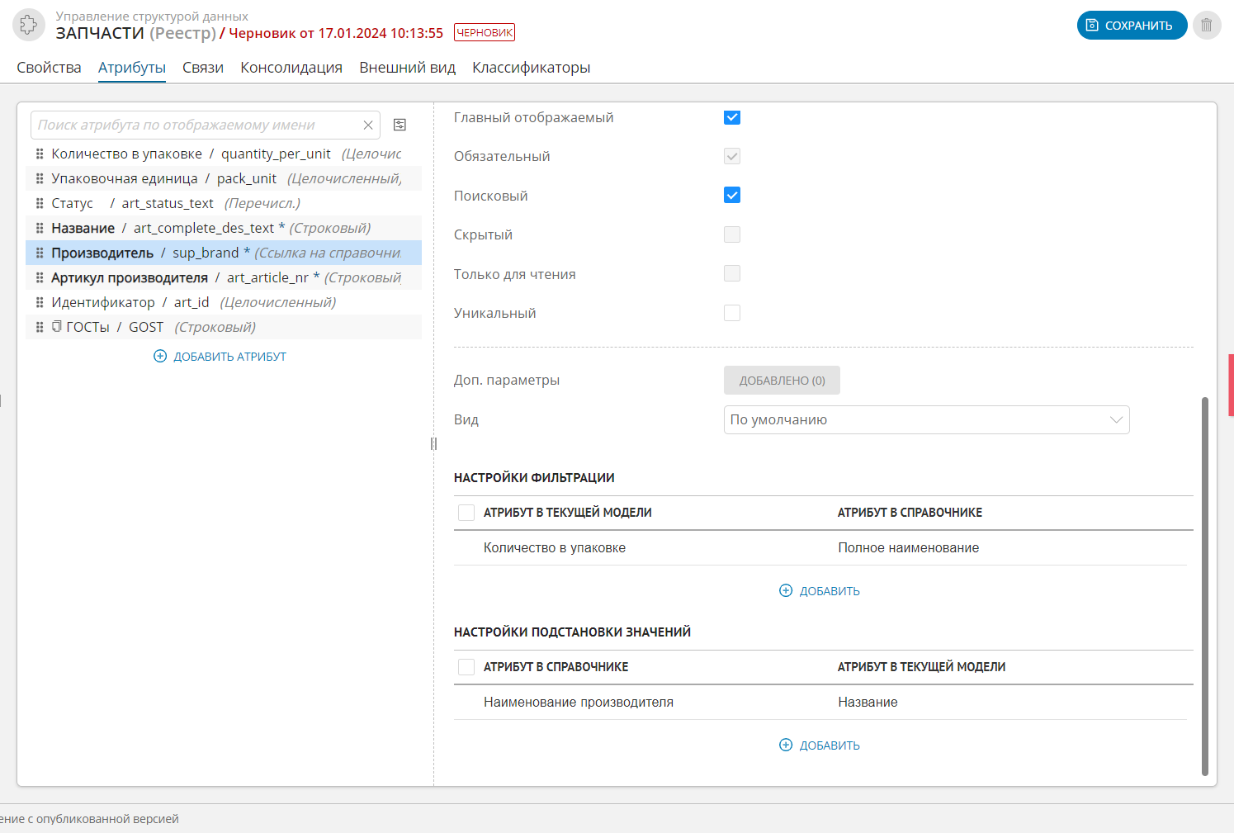This screenshot has width=1234, height=833.
Task: Click ДОБАВИТЬ АТРИБУТ link
Action: point(220,357)
